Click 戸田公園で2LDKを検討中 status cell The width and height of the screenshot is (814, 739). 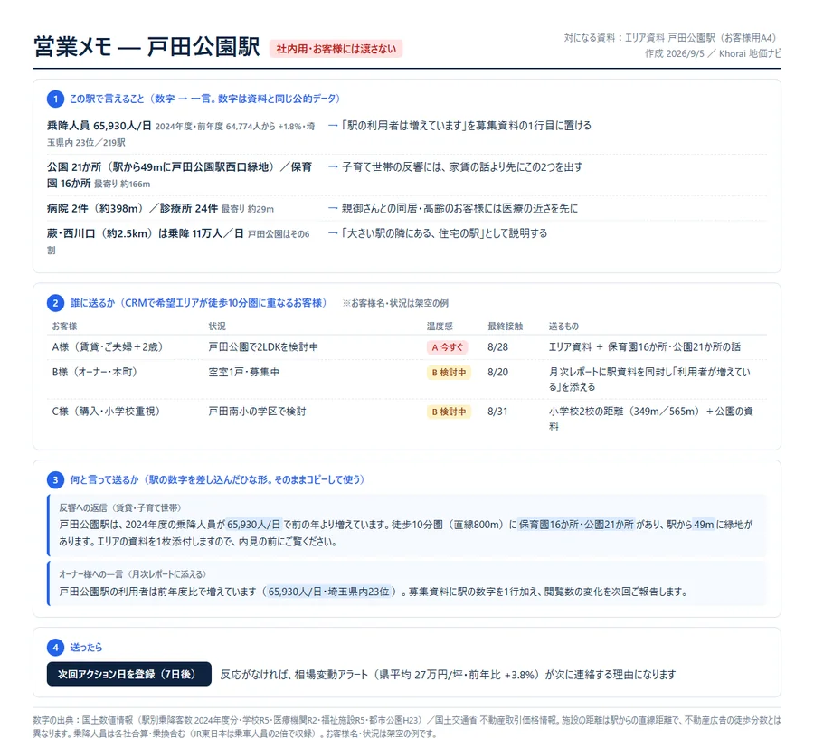[x=263, y=347]
